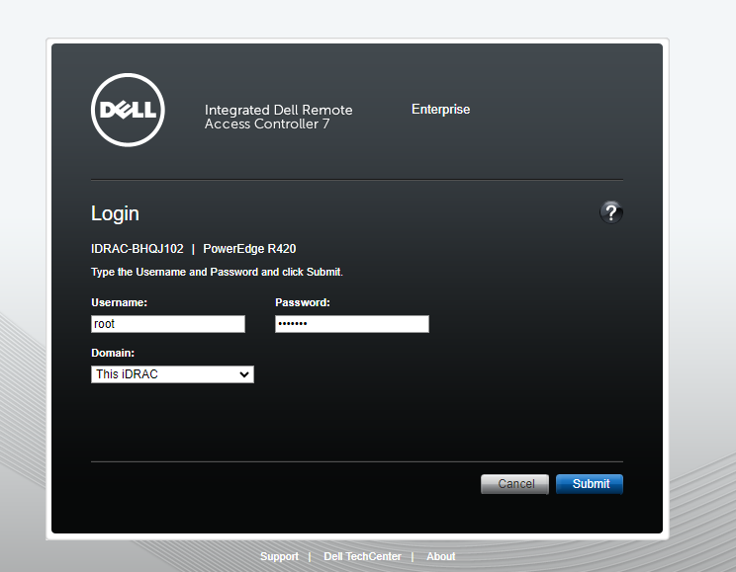Click the Username: label

120,302
